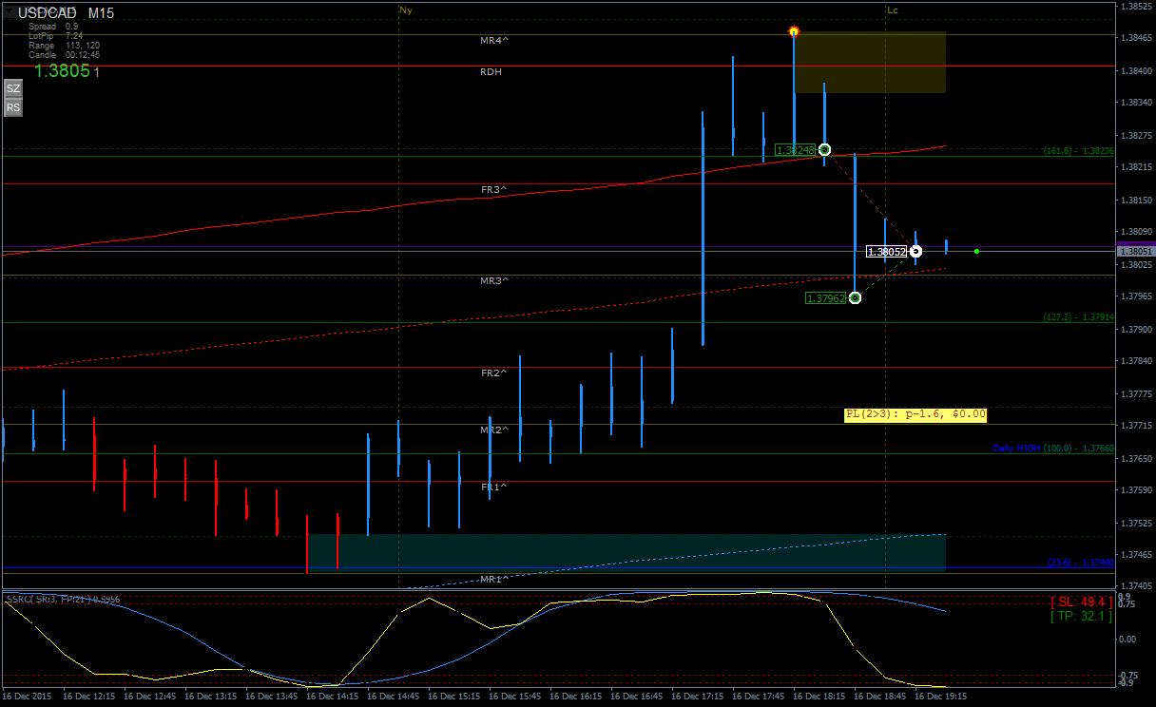
Task: Click the FR2^ level label
Action: pyautogui.click(x=494, y=373)
